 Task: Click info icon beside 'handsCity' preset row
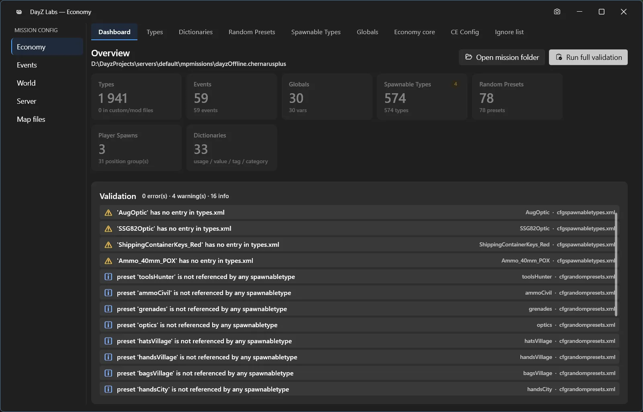108,389
